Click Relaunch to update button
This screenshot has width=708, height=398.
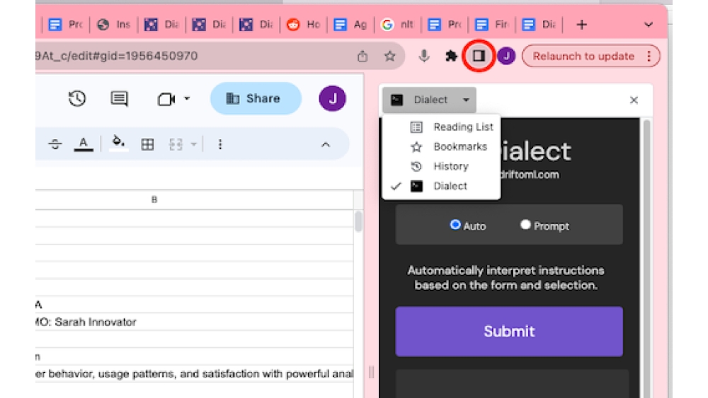click(x=583, y=56)
